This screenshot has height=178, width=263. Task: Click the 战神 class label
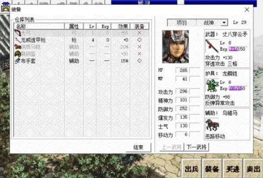click(x=209, y=23)
